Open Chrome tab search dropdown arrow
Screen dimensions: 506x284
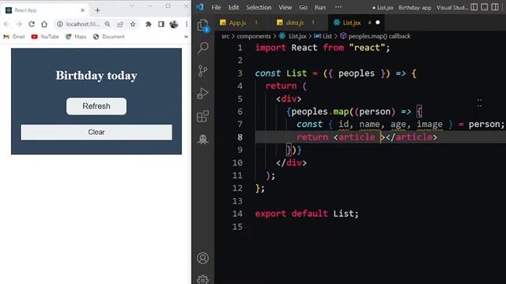[131, 6]
